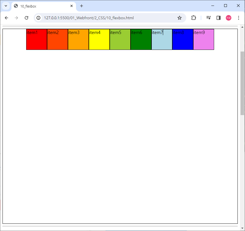Click the address bar URL
Viewport: 245px width, 231px height.
click(89, 18)
